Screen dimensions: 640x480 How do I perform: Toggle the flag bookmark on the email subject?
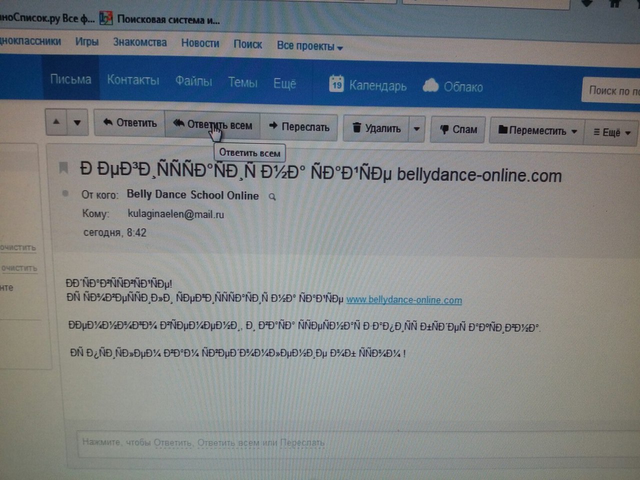click(63, 168)
